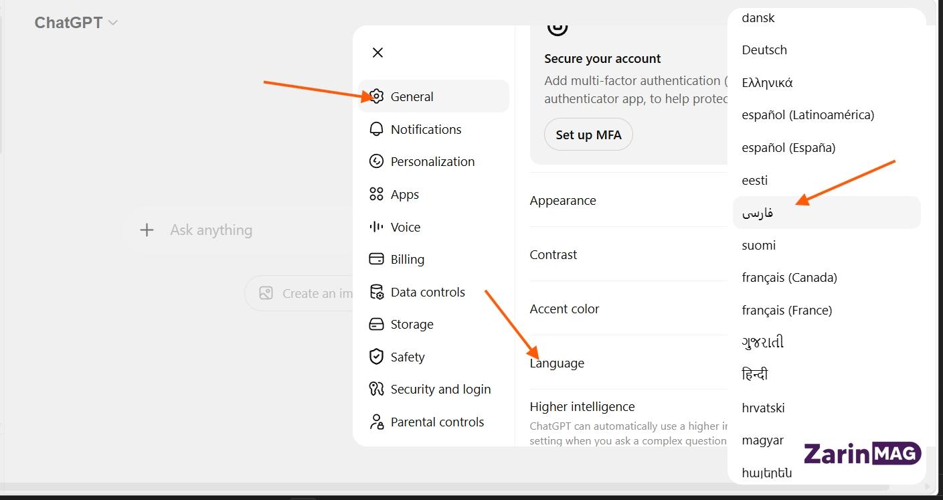This screenshot has width=943, height=500.
Task: Click the Personalization icon
Action: pyautogui.click(x=377, y=161)
